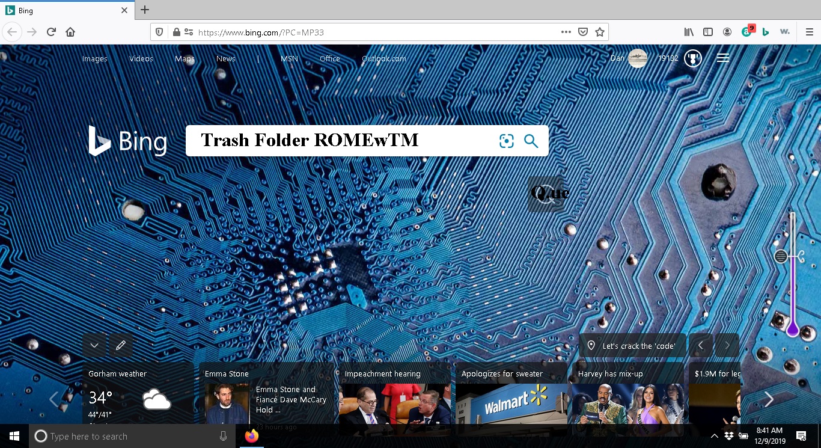Slide news carousel to next items
821x448 pixels.
(x=768, y=399)
